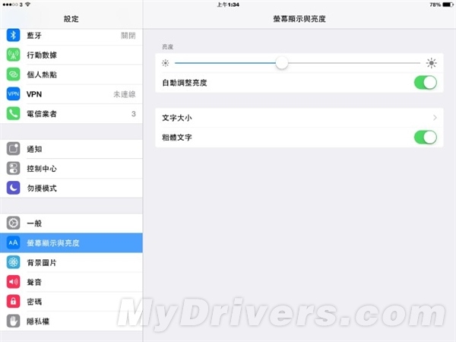
Task: Click the 上午1:34 clock in status bar
Action: [x=228, y=5]
